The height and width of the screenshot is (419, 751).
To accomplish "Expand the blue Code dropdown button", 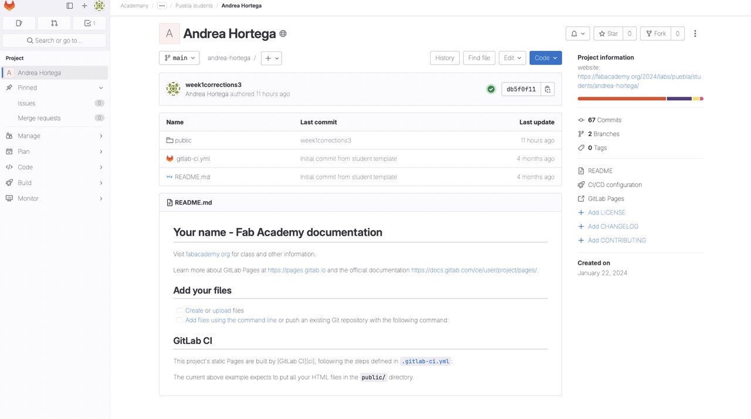I will (546, 58).
